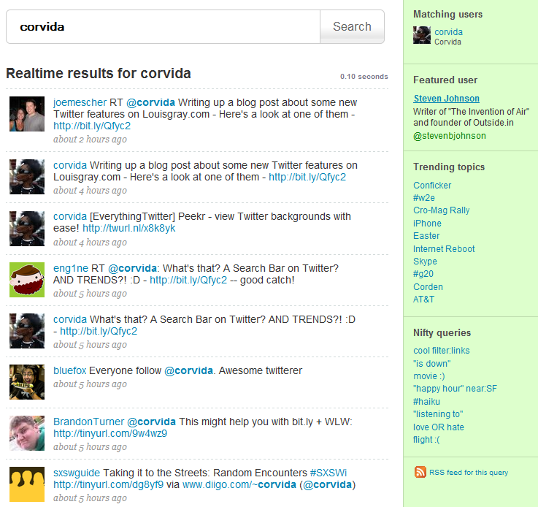Open featured user Steven Johnson link
Screen dimensions: 538x507
click(x=447, y=99)
